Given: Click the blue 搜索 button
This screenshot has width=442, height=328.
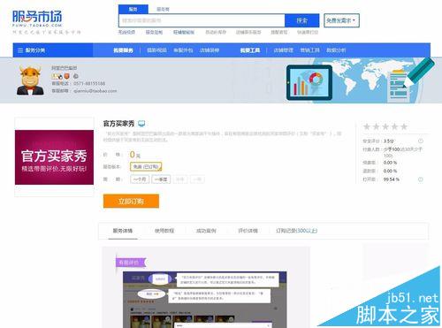Looking at the screenshot, I should pos(302,20).
